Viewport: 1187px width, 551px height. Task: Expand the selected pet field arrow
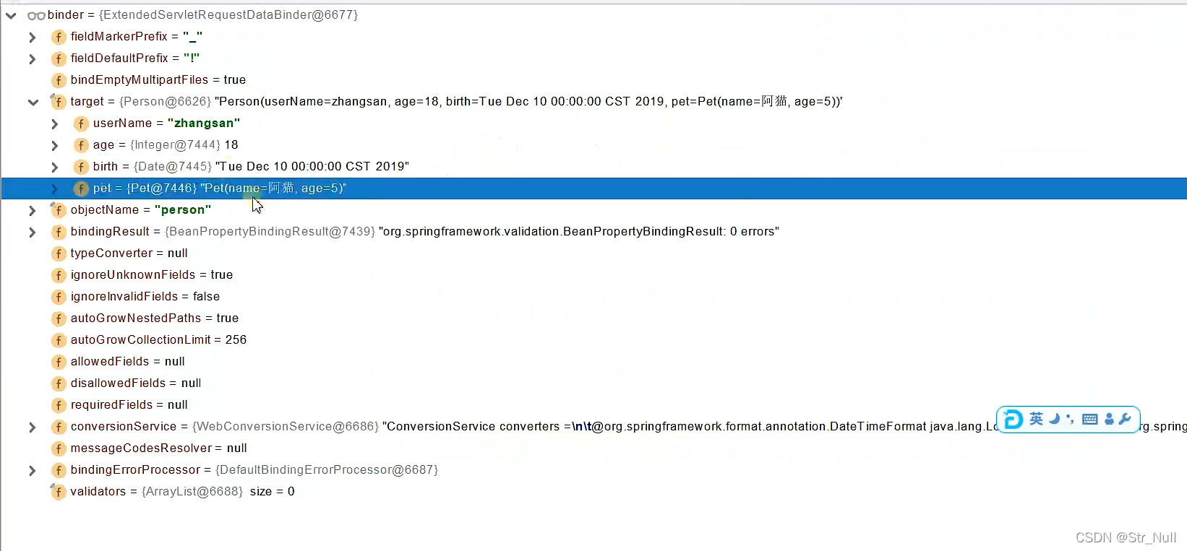[55, 188]
